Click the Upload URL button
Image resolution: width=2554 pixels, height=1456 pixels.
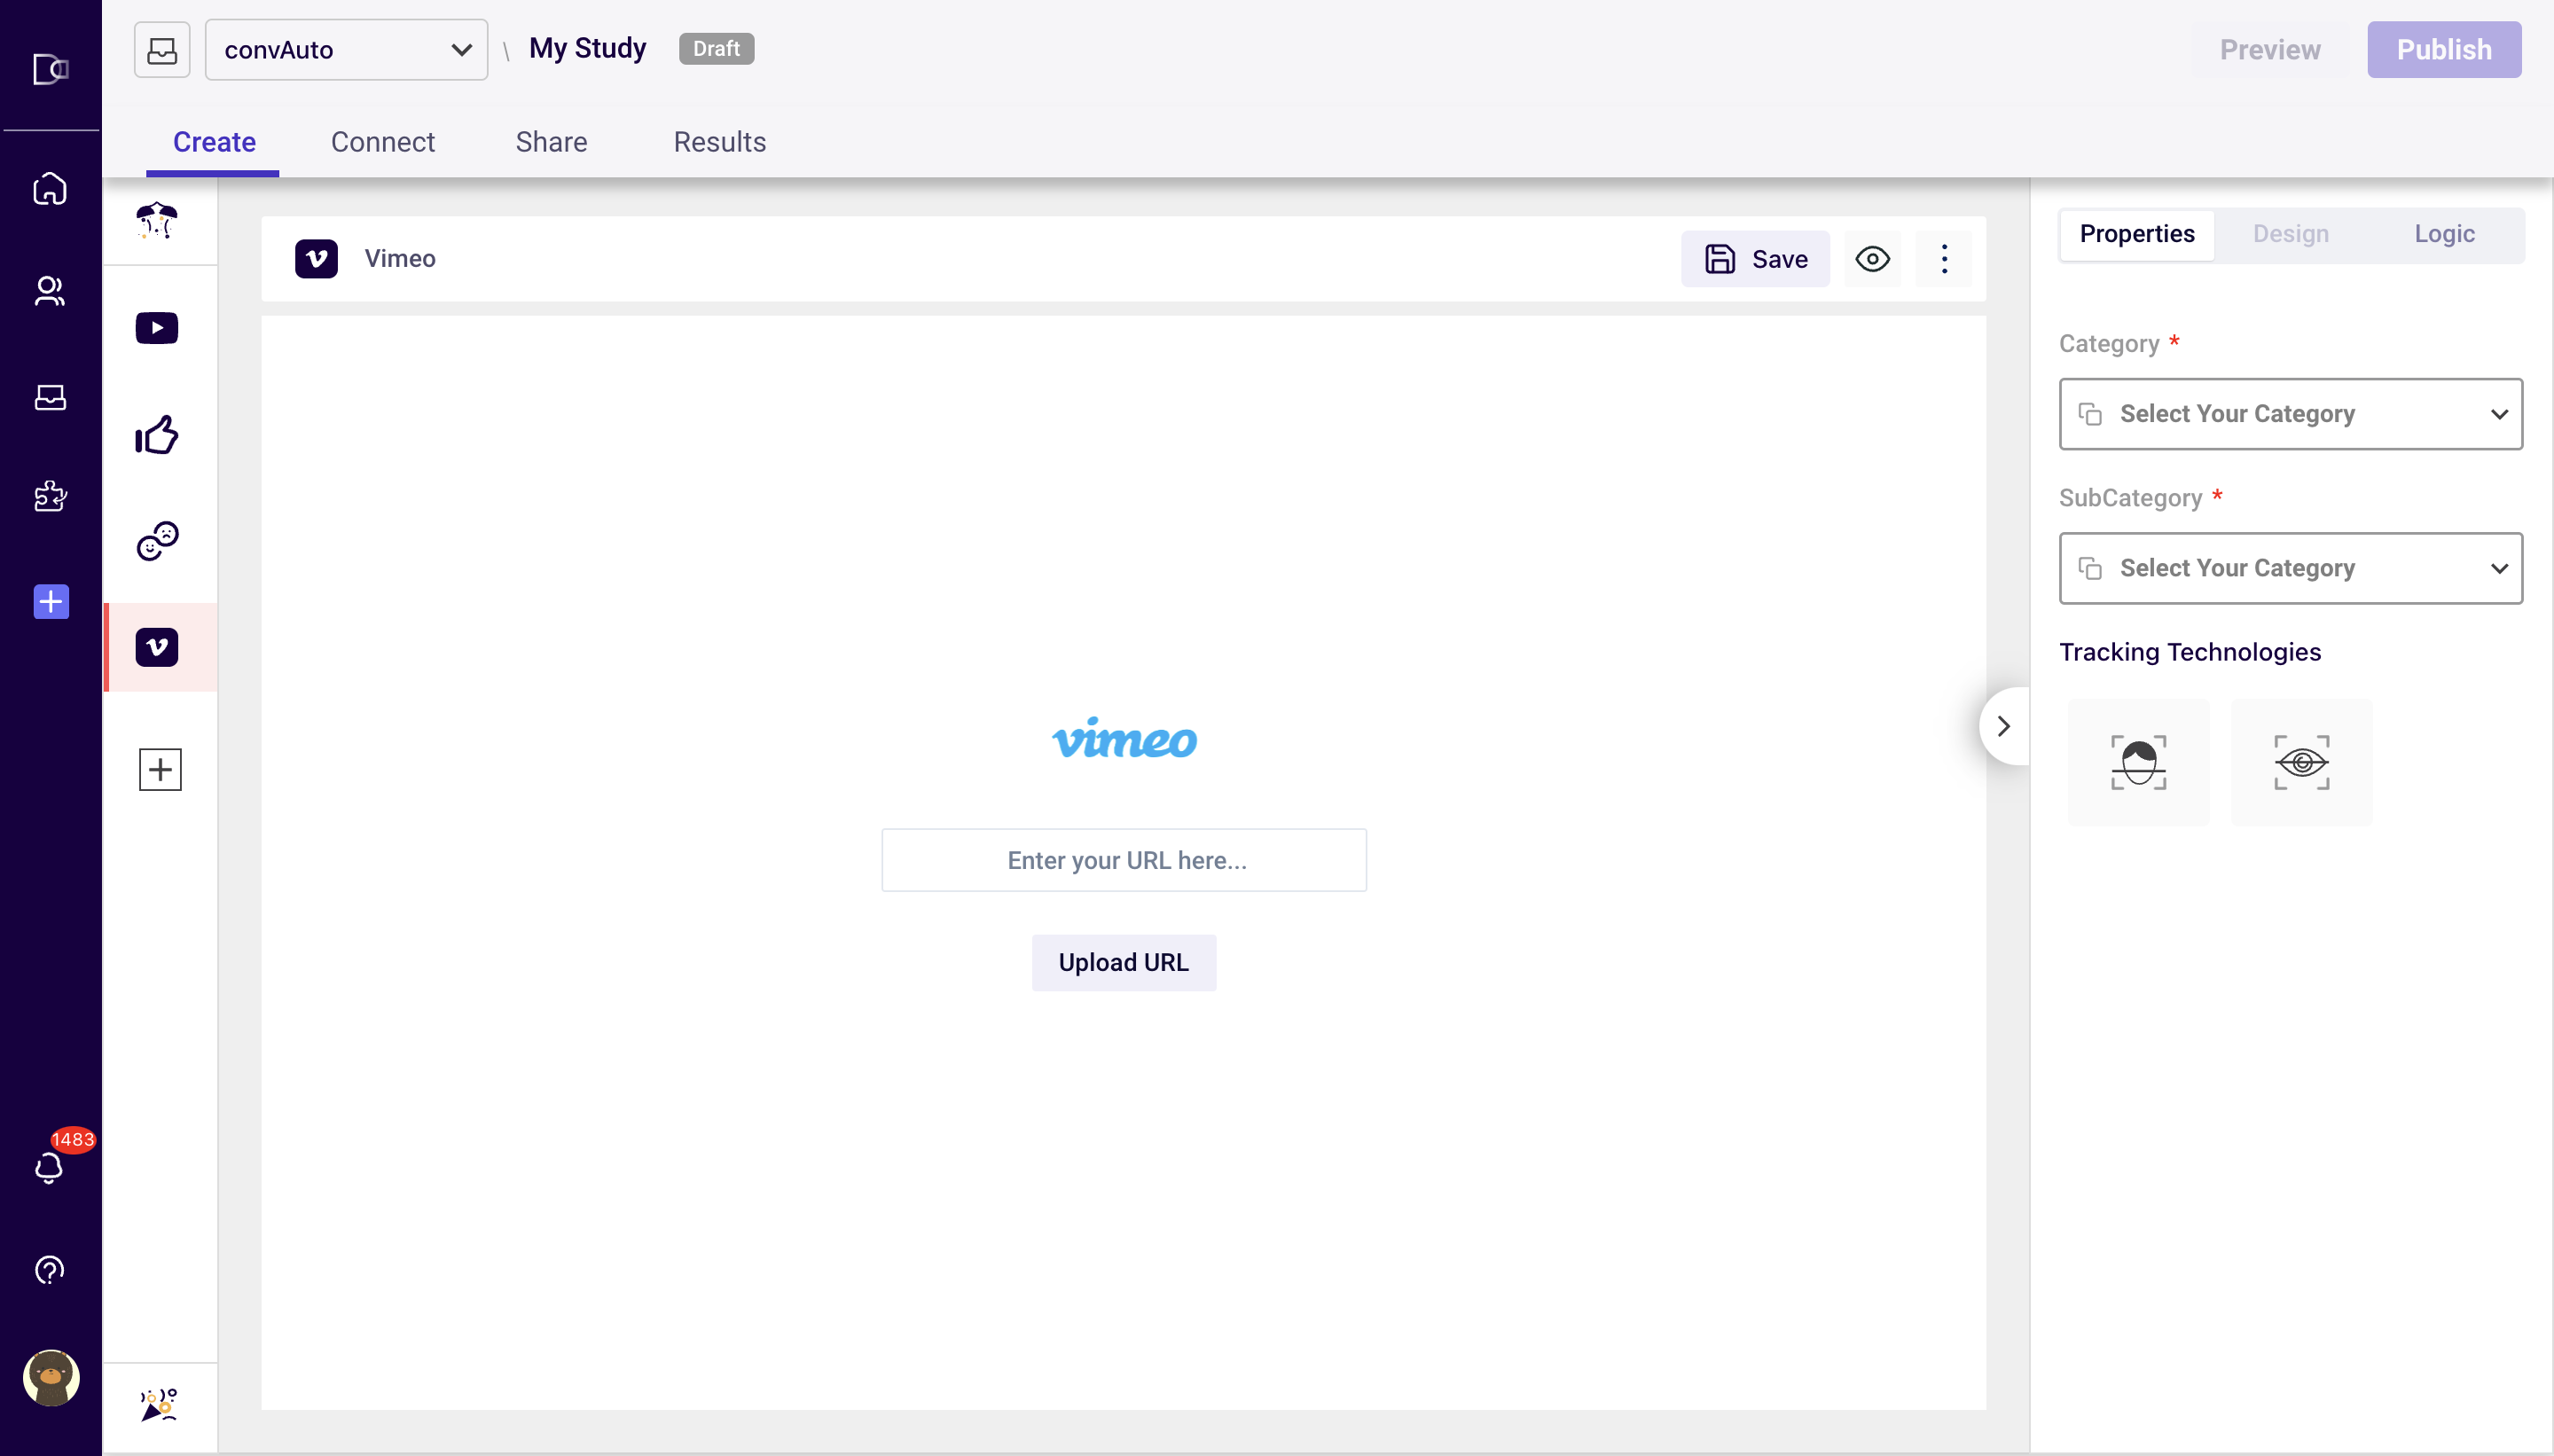point(1124,963)
